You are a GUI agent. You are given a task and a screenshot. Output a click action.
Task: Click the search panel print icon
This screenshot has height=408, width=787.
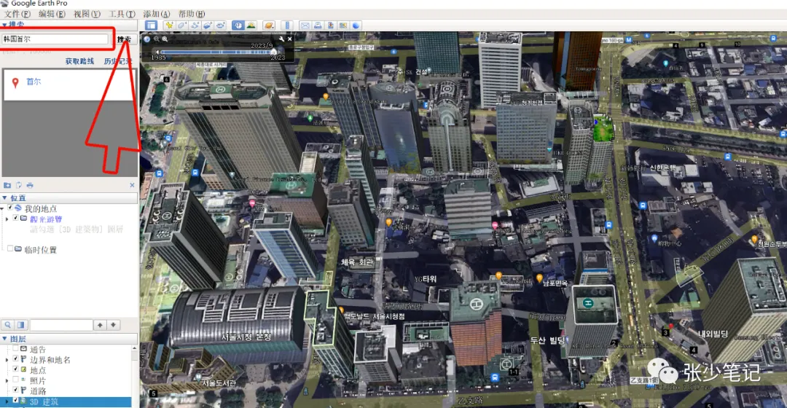pyautogui.click(x=30, y=185)
